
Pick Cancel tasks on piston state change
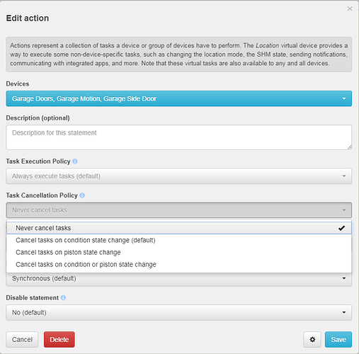(x=179, y=252)
